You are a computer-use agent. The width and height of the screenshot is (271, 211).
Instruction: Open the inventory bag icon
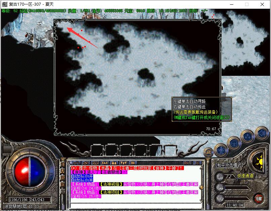234,144
